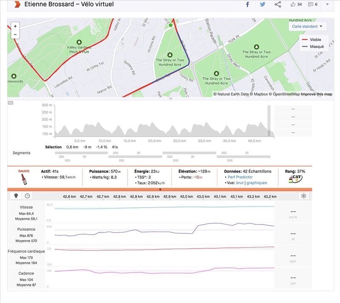Image resolution: width=340 pixels, height=303 pixels.
Task: Expand the dropdown arrow next to comments
Action: click(327, 4)
